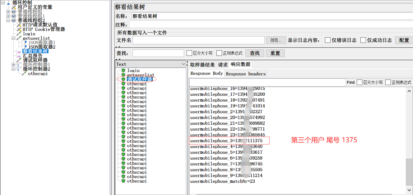Viewport: 413px width, 195px height.
Task: Select the green success shield beside login result
Action: [x=123, y=71]
